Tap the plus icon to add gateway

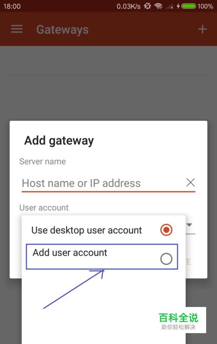point(202,29)
